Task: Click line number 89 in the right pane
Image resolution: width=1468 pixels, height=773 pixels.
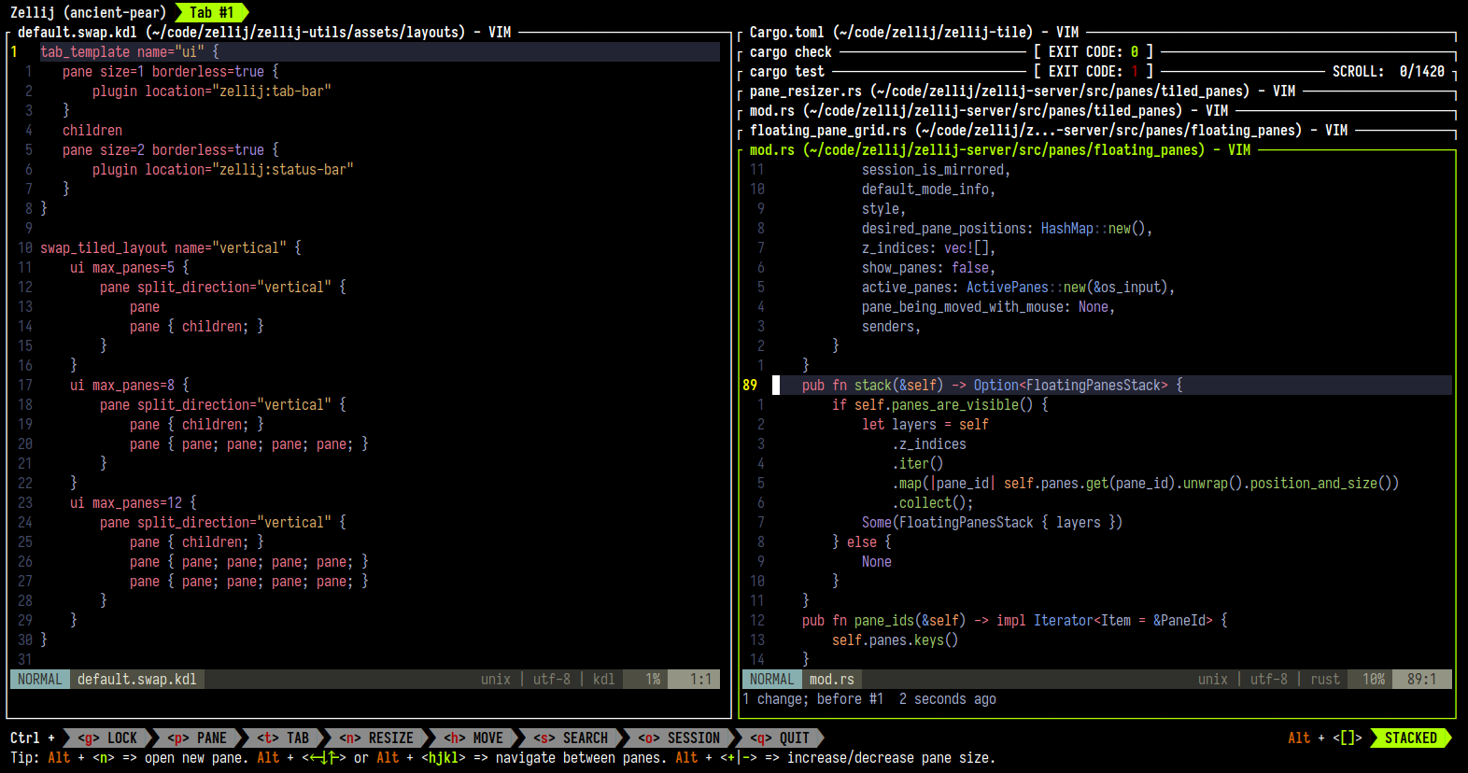Action: coord(750,385)
